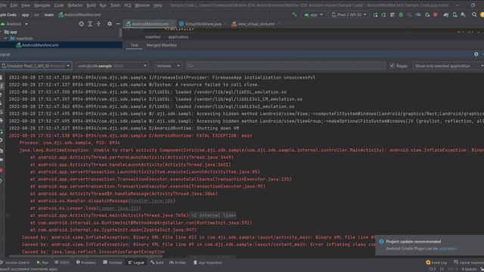Click the red Stop button
The height and width of the screenshot is (272, 484).
436,14
